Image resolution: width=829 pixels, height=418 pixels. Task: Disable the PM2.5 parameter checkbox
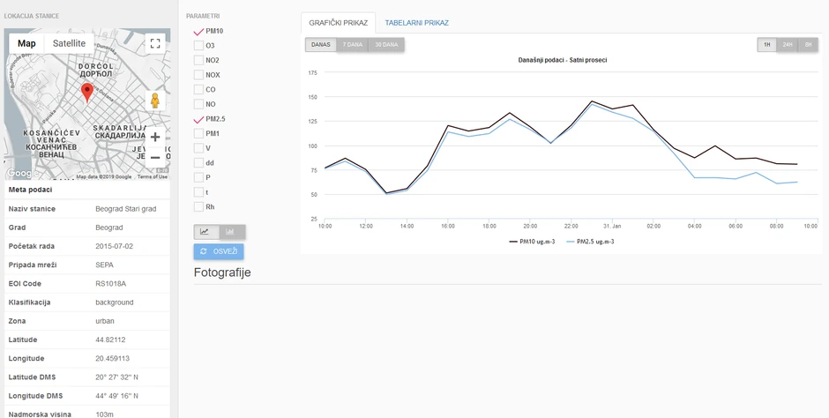coord(198,119)
